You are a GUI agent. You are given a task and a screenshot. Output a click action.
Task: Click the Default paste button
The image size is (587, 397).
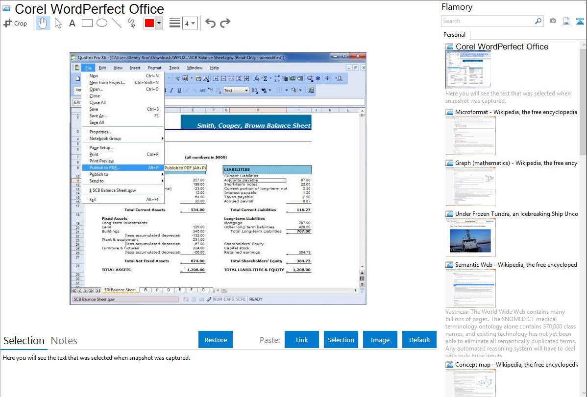point(419,340)
